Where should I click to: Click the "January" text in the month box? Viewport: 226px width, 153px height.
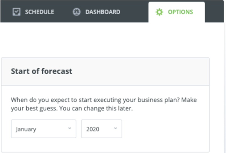26,129
